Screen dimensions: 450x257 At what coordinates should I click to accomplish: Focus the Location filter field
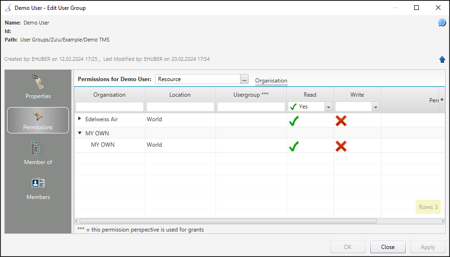coord(180,107)
